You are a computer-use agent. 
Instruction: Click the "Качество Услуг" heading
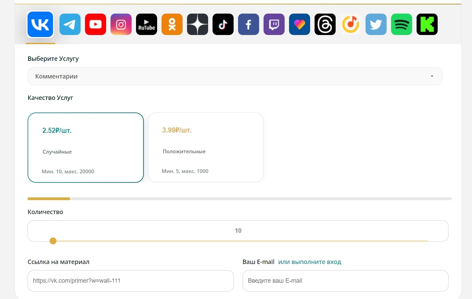click(50, 98)
